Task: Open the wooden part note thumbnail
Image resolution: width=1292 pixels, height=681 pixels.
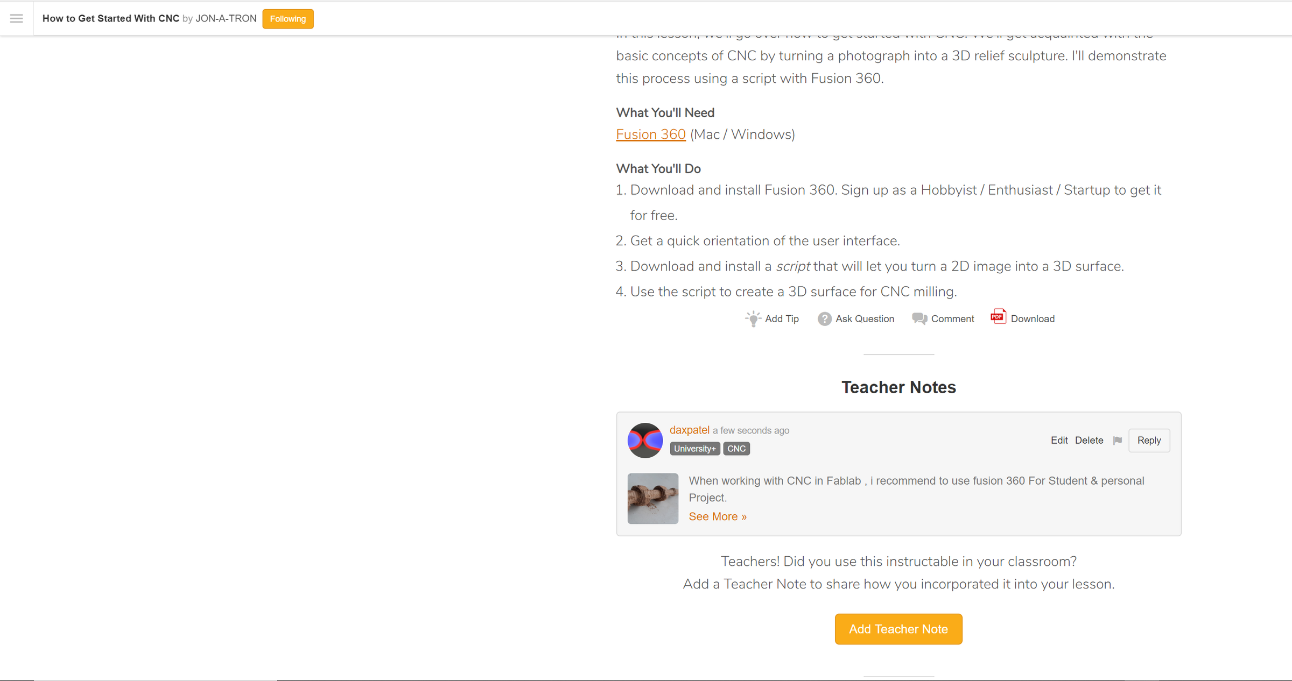Action: pos(653,499)
